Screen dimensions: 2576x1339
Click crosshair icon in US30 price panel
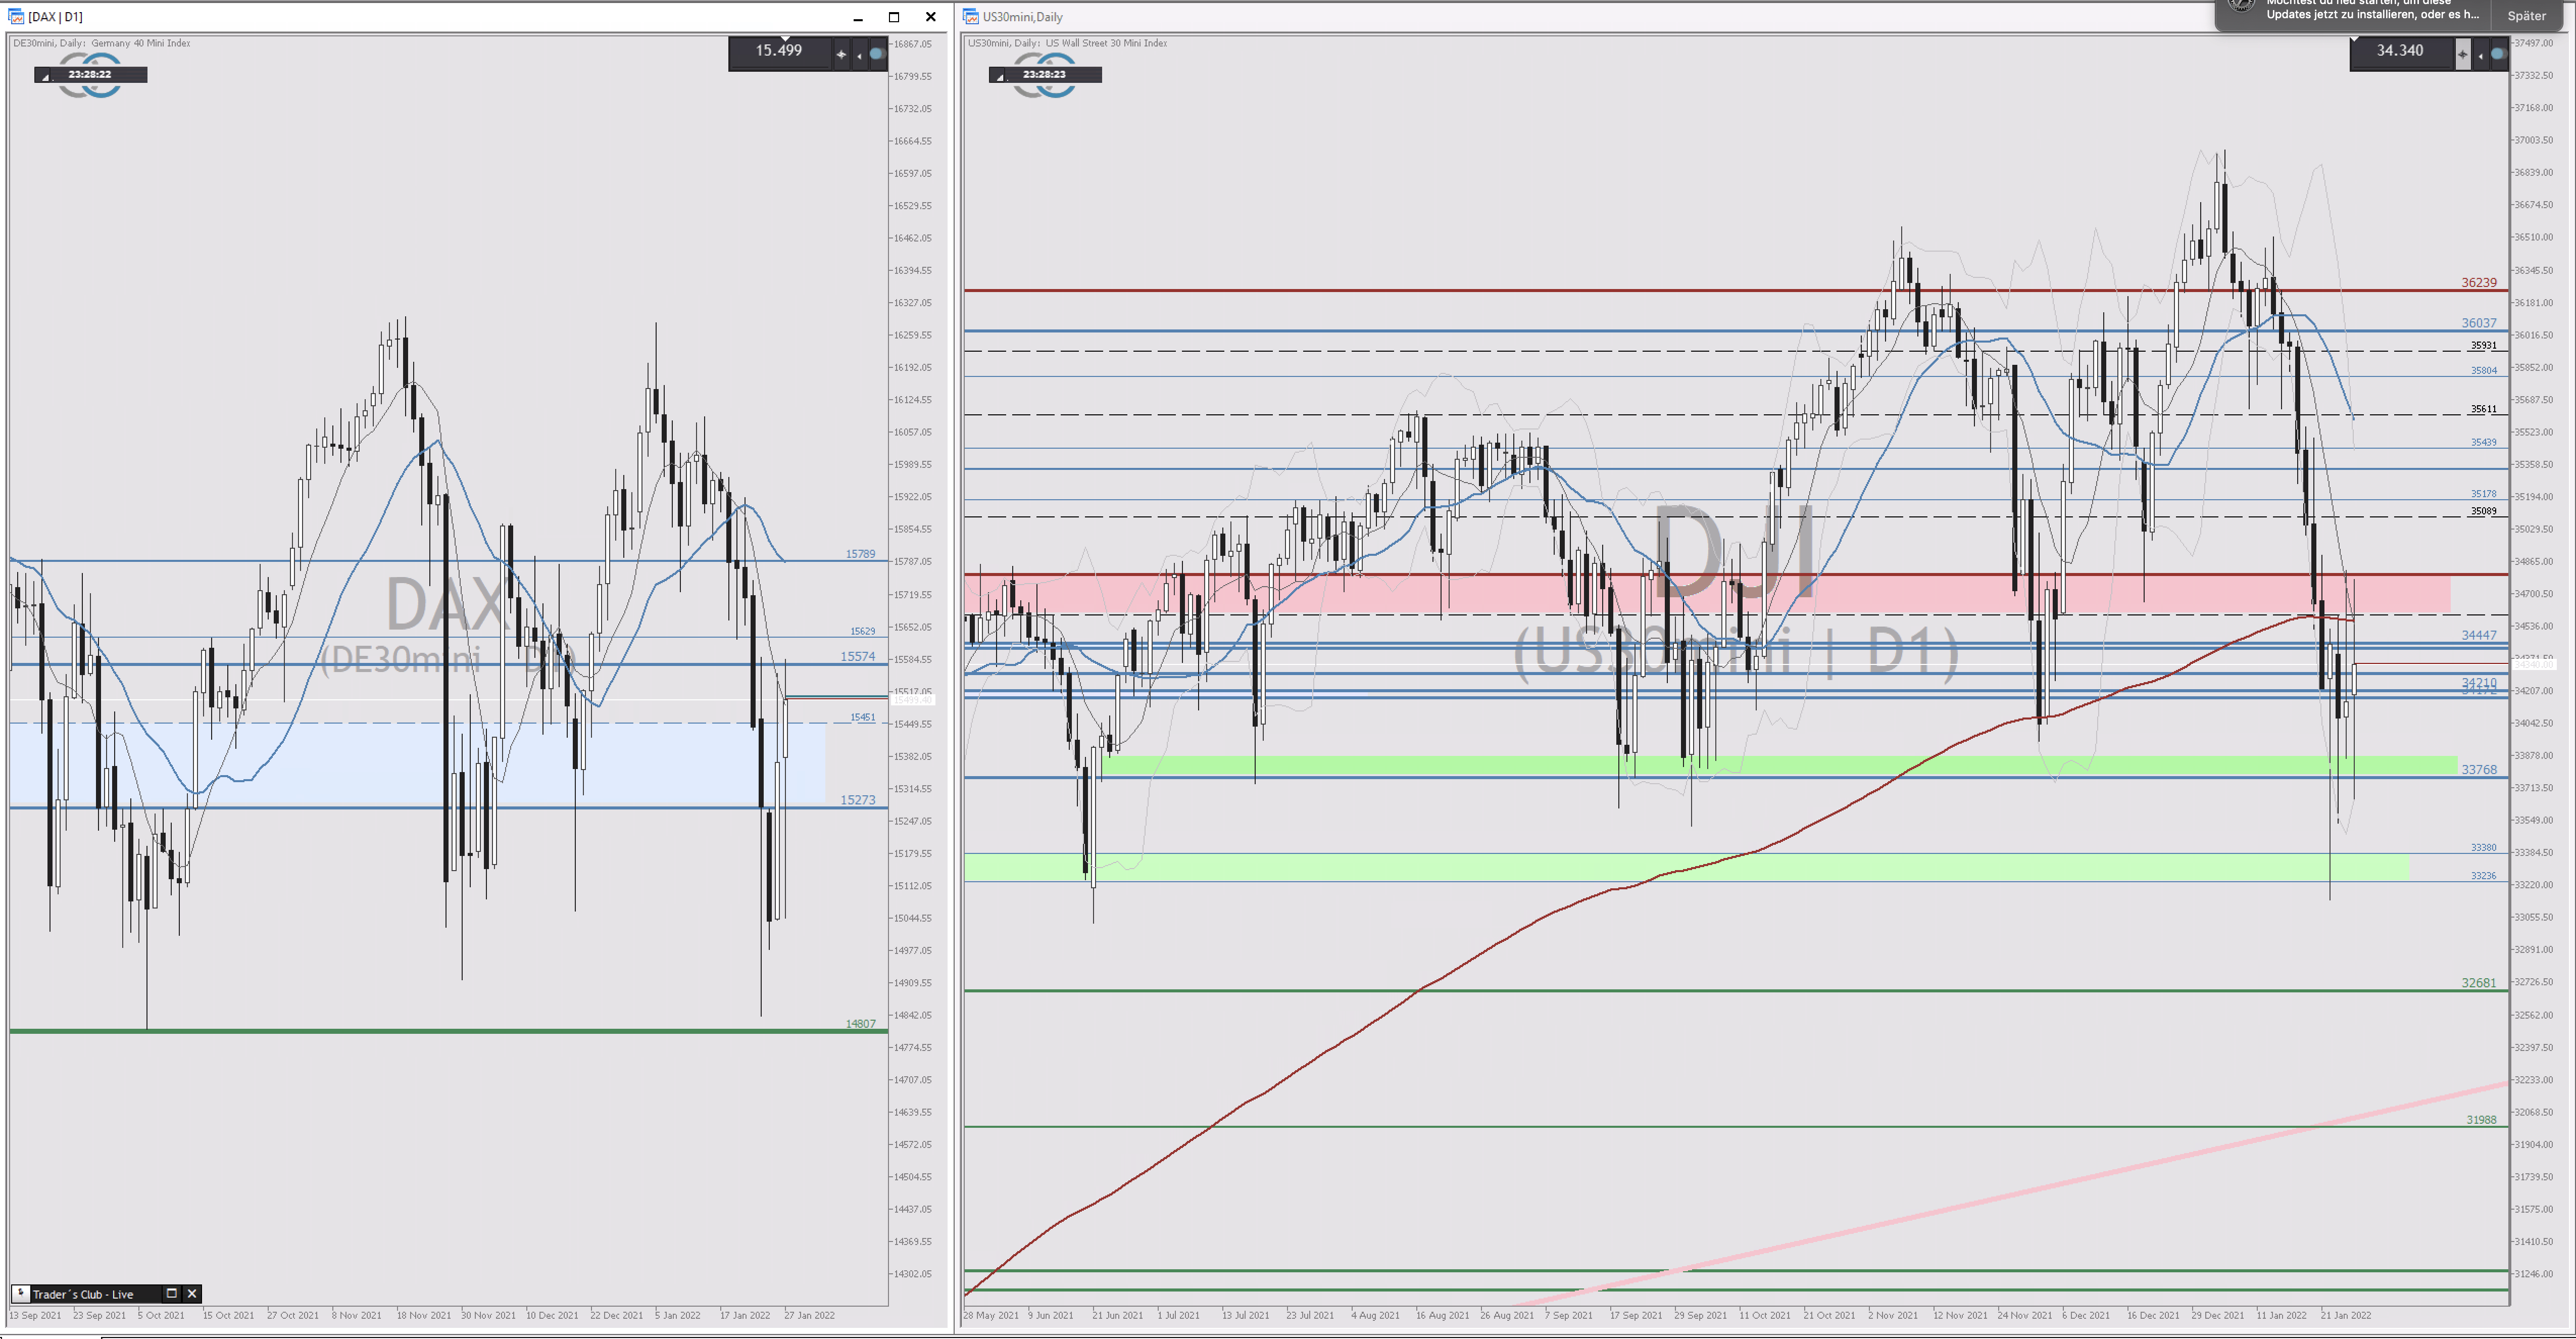[x=2462, y=54]
